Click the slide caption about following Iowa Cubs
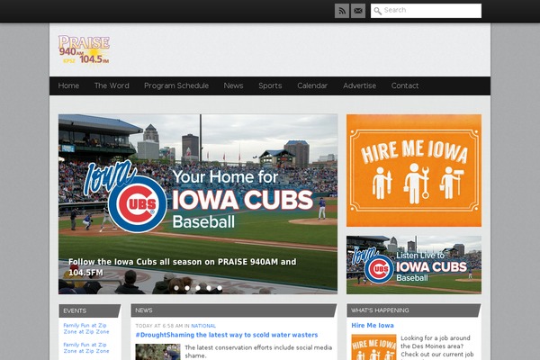 (x=182, y=267)
